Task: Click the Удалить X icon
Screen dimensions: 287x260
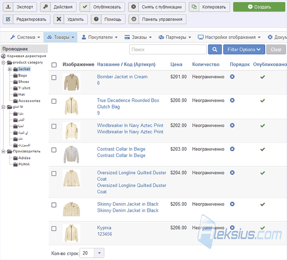Action: [59, 19]
